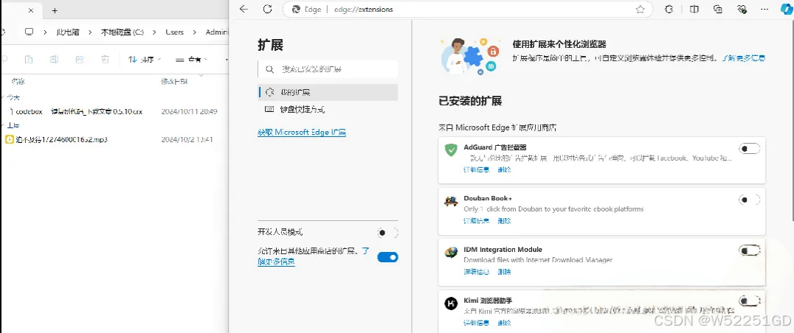The width and height of the screenshot is (794, 333).
Task: Click the AdGuard green shield icon
Action: click(x=451, y=150)
